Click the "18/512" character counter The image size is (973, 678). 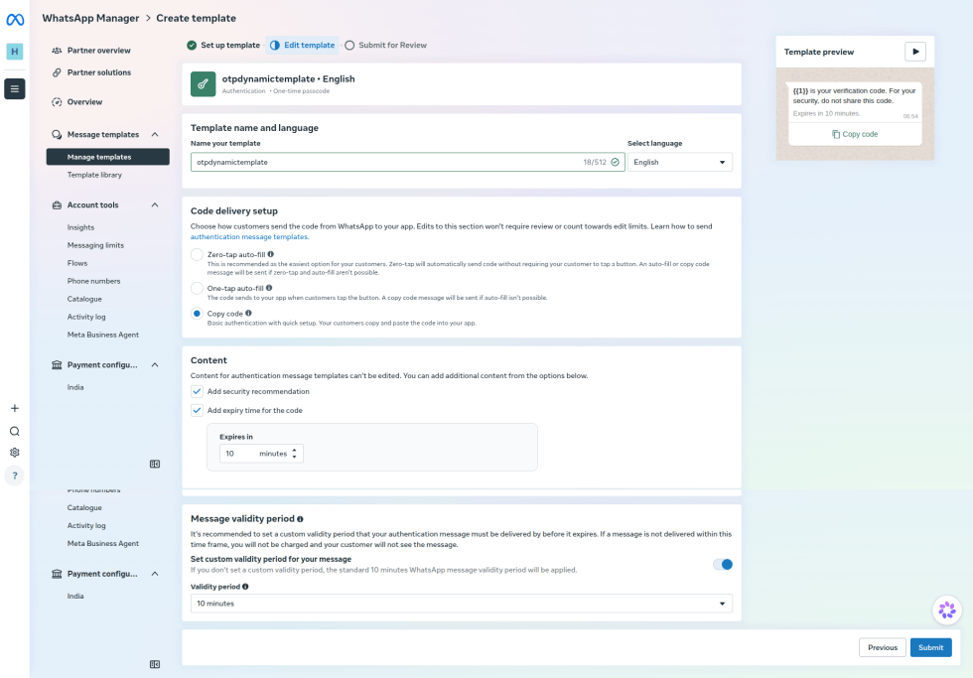tap(595, 162)
